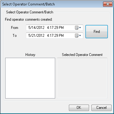The width and height of the screenshot is (114, 114).
Task: Select the hour 4 in From time
Action: (48, 28)
